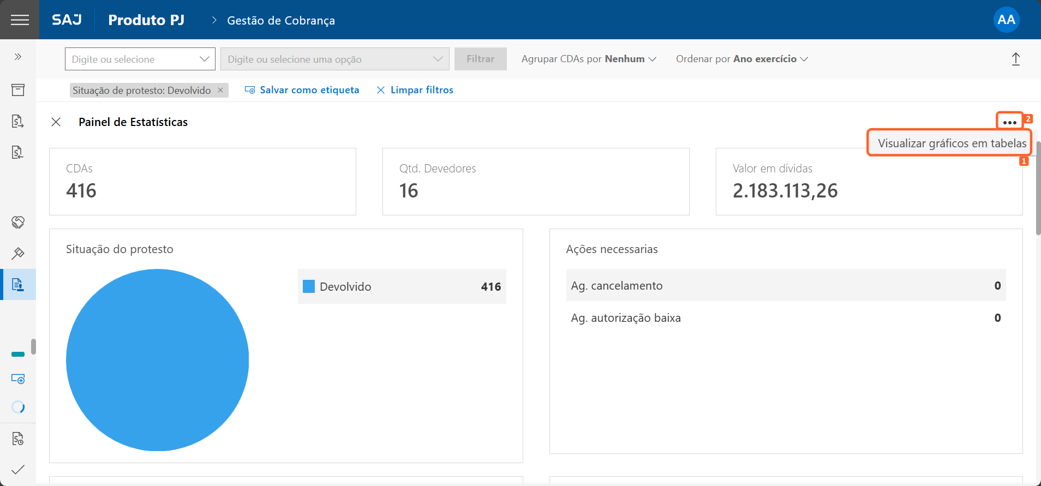
Task: Open the handshake agreements sidebar icon
Action: click(18, 222)
